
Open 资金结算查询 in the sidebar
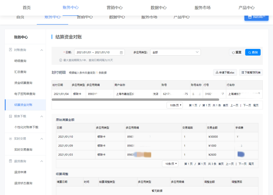23,83
